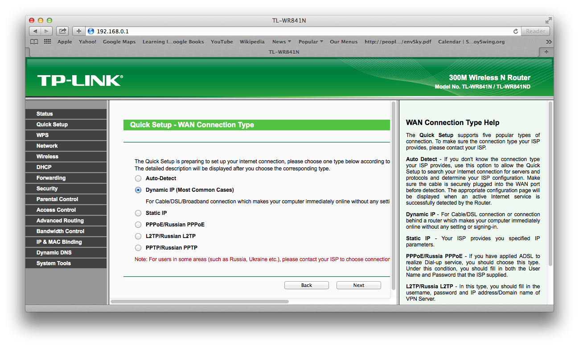The image size is (579, 347).
Task: Open the envSky.pdf bookmark
Action: click(x=398, y=42)
